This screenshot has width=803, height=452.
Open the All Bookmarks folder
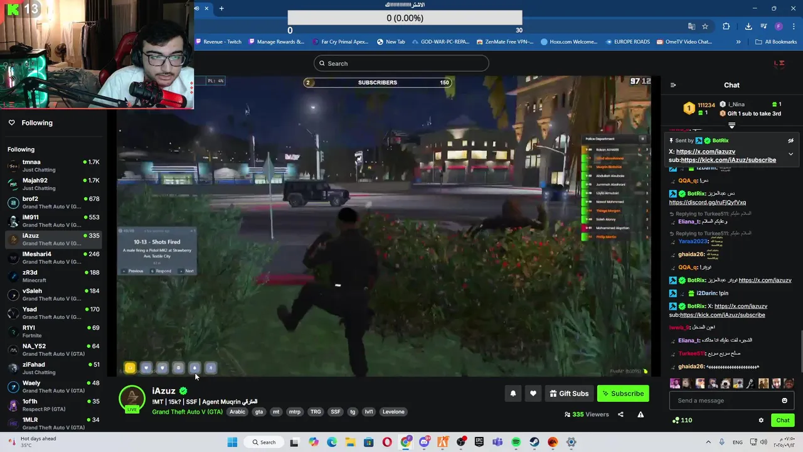776,42
